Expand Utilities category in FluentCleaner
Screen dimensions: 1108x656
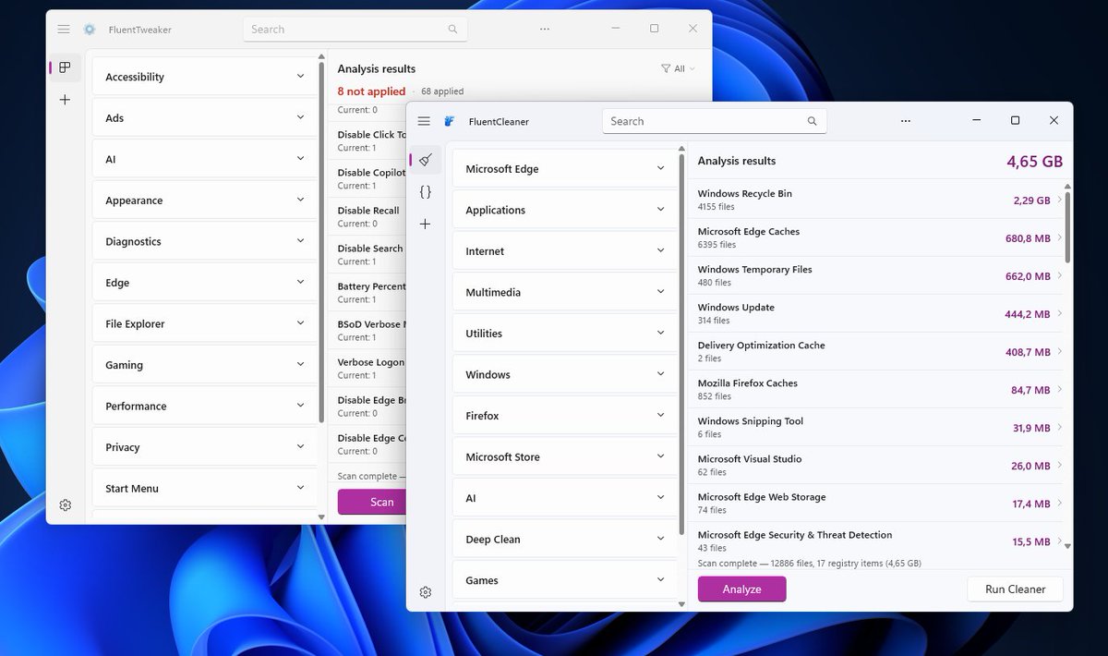(564, 334)
